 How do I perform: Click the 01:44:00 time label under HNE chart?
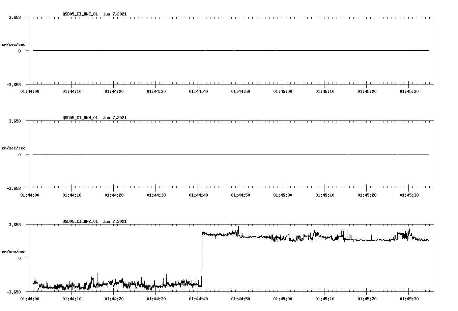tap(30, 91)
